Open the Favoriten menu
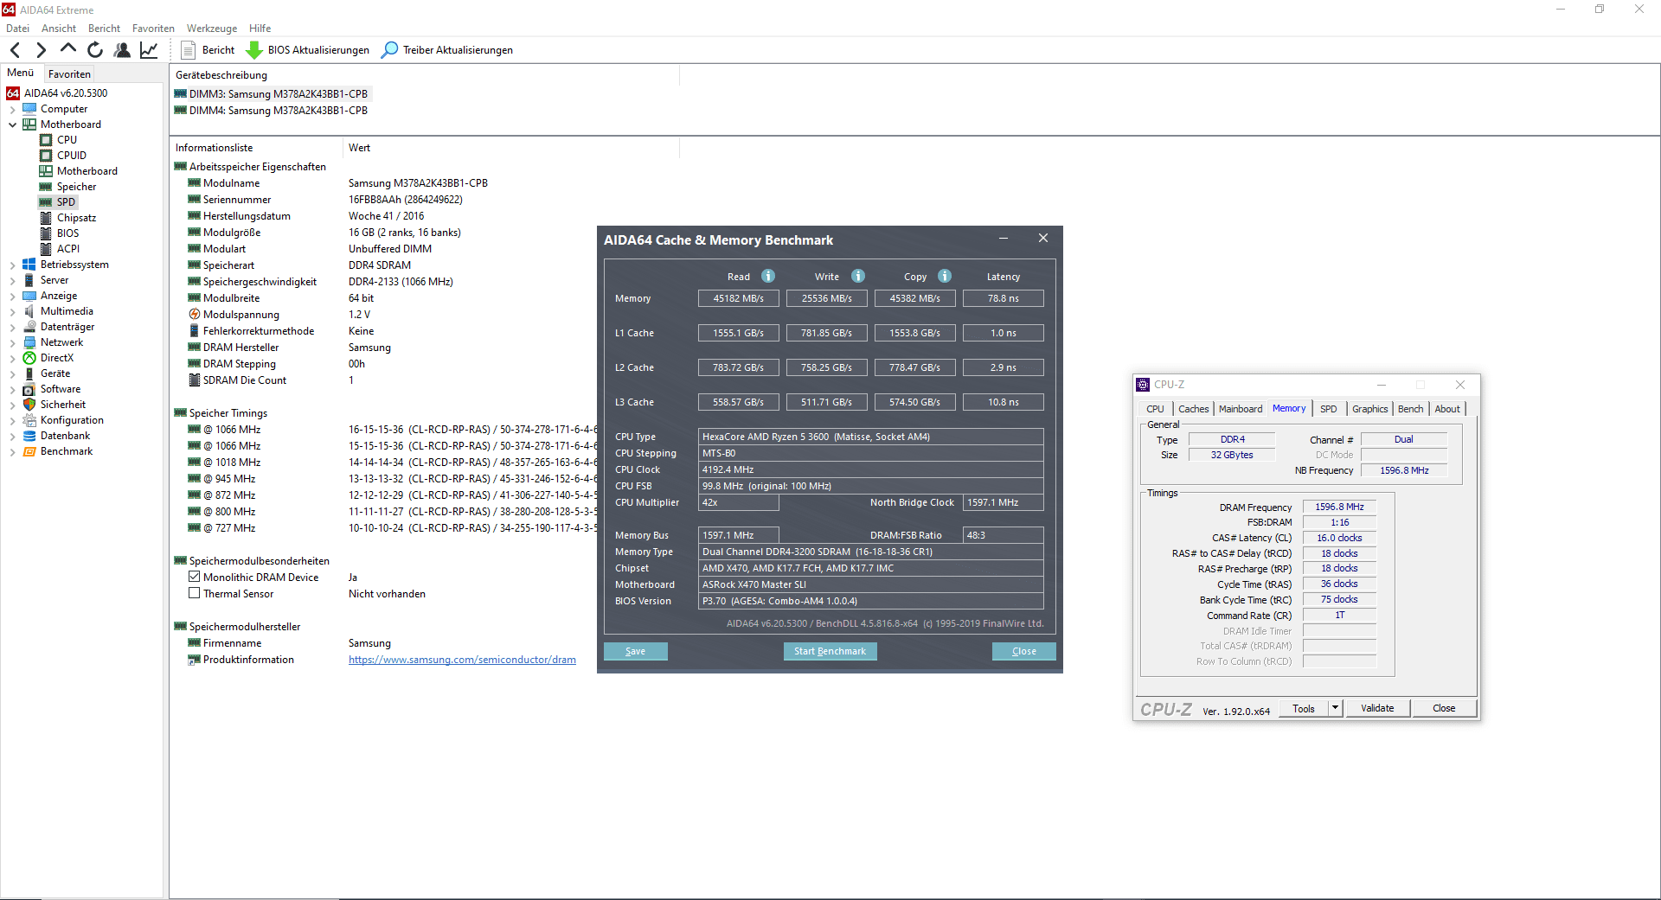 click(x=153, y=29)
